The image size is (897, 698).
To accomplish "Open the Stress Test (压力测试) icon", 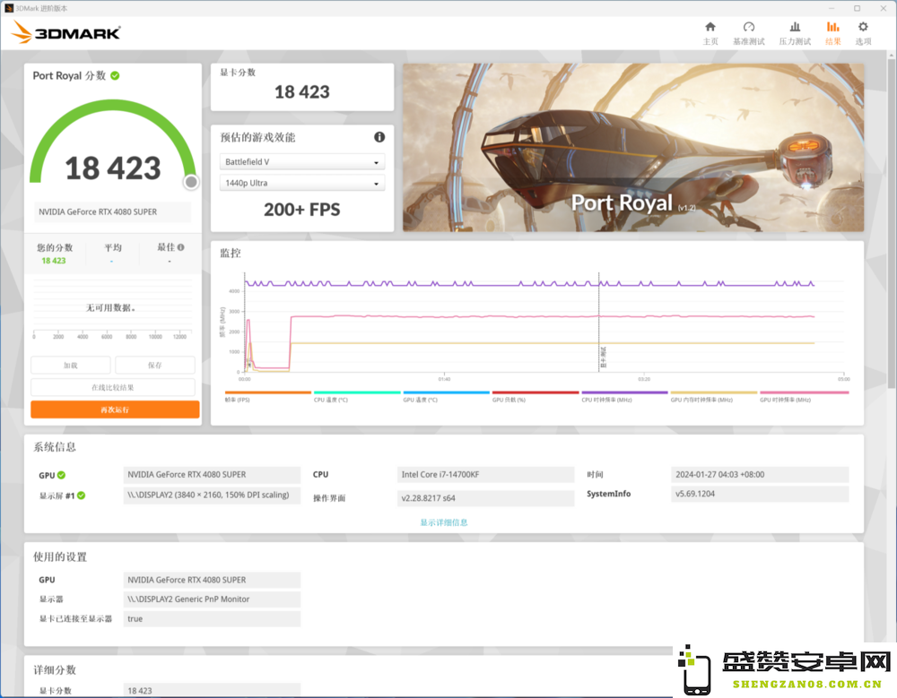I will pyautogui.click(x=795, y=27).
